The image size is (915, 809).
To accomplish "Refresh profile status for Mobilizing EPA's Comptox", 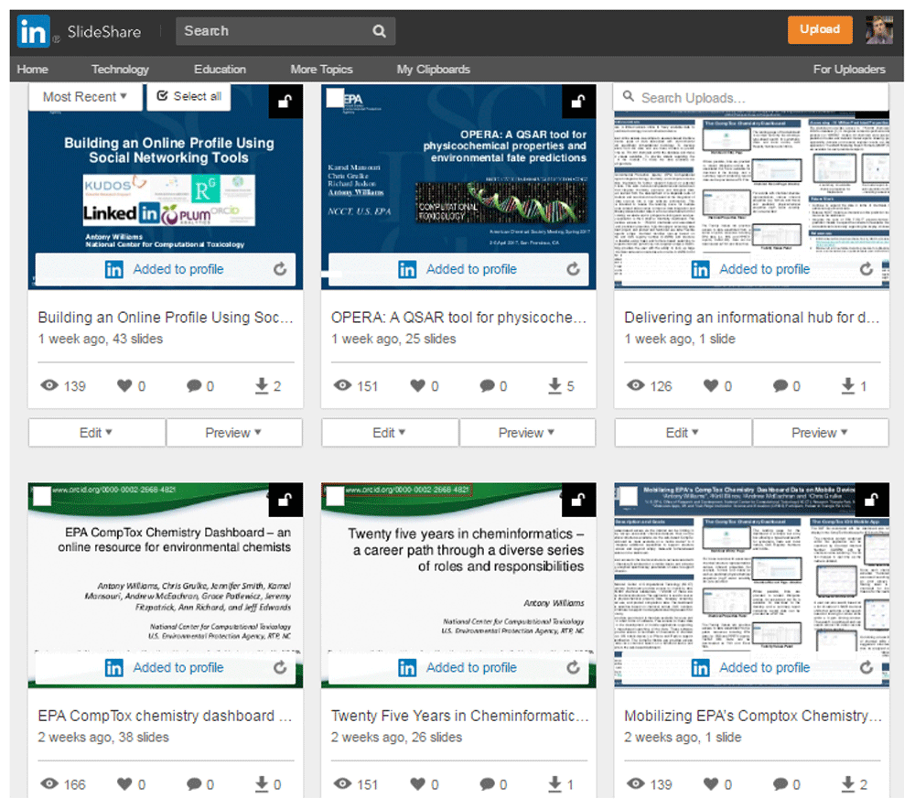I will [x=867, y=667].
